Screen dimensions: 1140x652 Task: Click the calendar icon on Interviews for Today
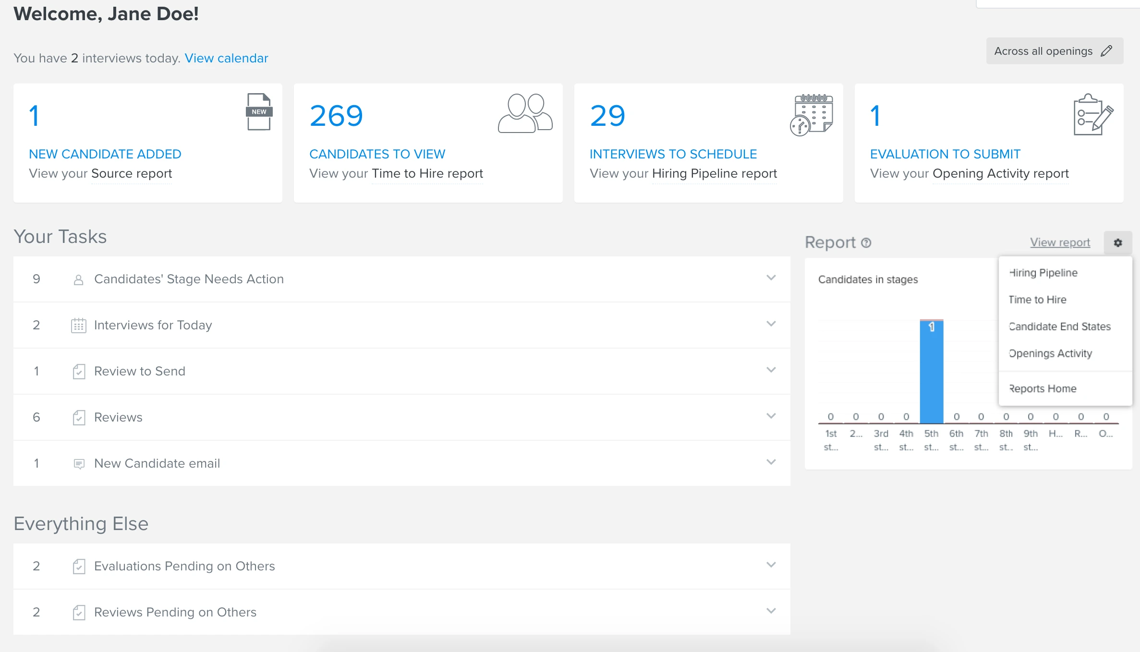78,325
